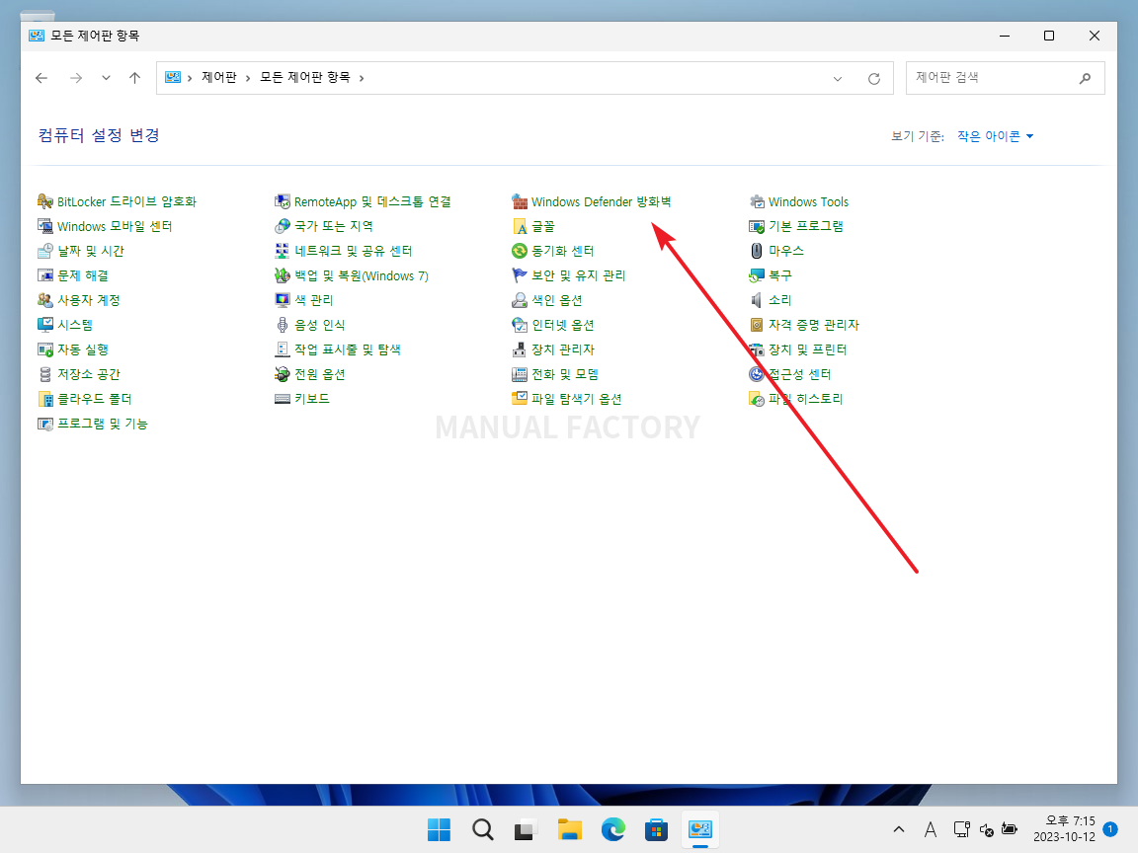Open the 복구 link
Image resolution: width=1138 pixels, height=853 pixels.
click(x=780, y=275)
